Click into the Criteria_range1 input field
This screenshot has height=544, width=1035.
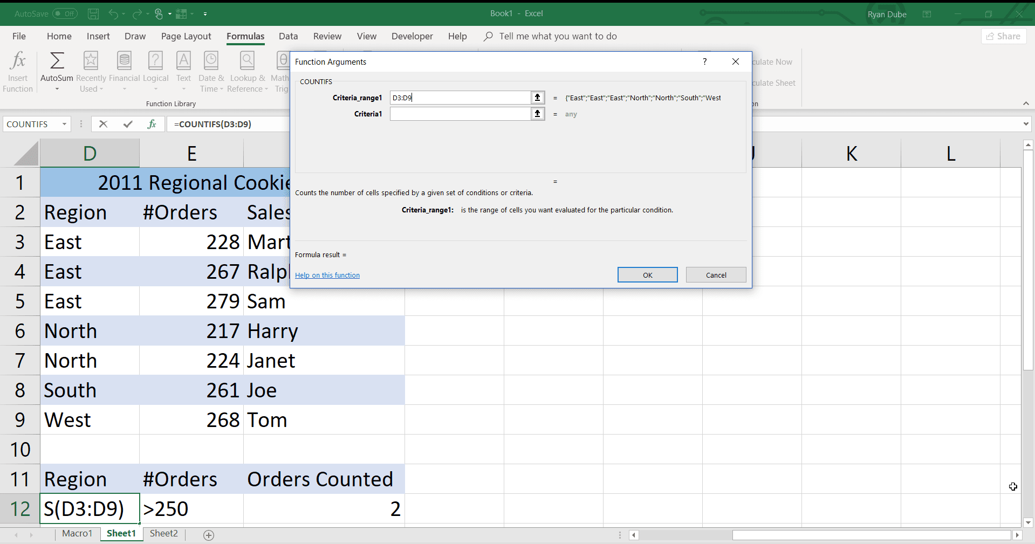tap(460, 98)
